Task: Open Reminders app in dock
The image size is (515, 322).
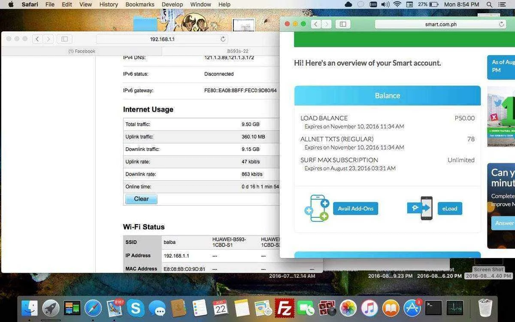Action: (x=200, y=308)
